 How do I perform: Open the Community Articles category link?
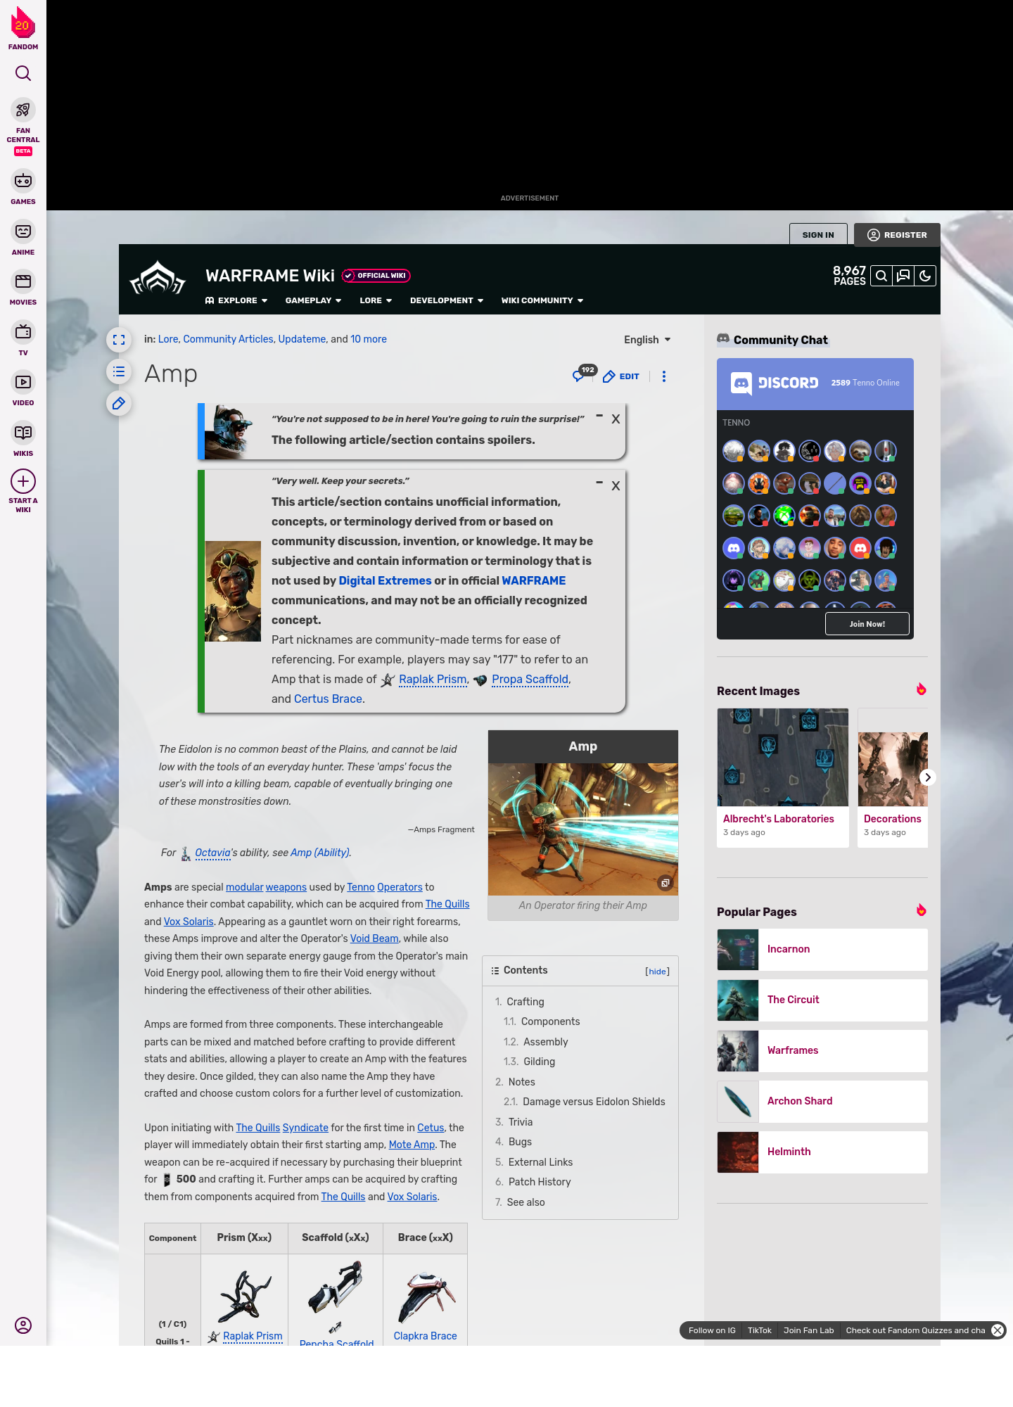point(228,339)
